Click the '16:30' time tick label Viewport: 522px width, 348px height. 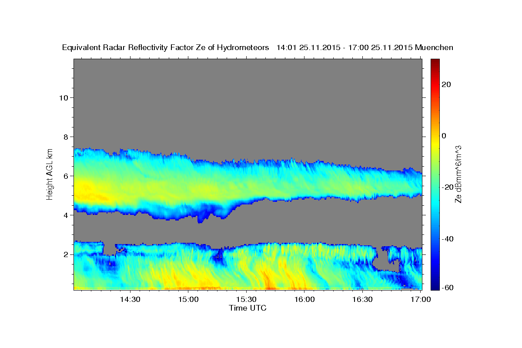pyautogui.click(x=363, y=299)
